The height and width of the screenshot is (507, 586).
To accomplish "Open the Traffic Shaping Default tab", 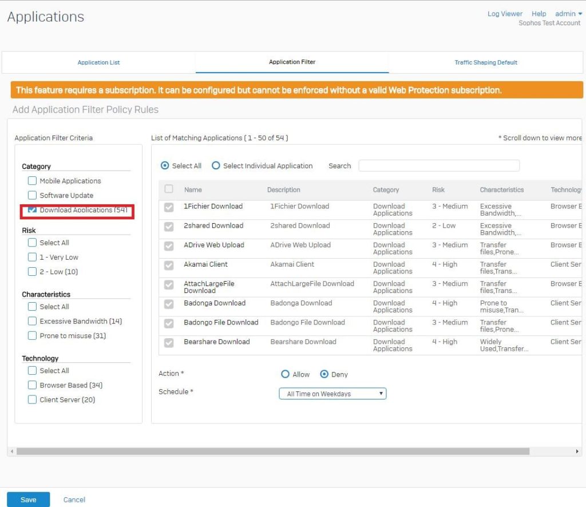I will point(485,62).
